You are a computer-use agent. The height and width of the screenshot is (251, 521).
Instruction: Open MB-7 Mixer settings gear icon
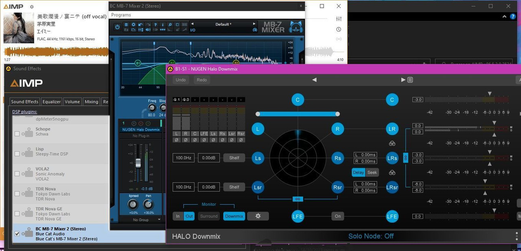(134, 25)
